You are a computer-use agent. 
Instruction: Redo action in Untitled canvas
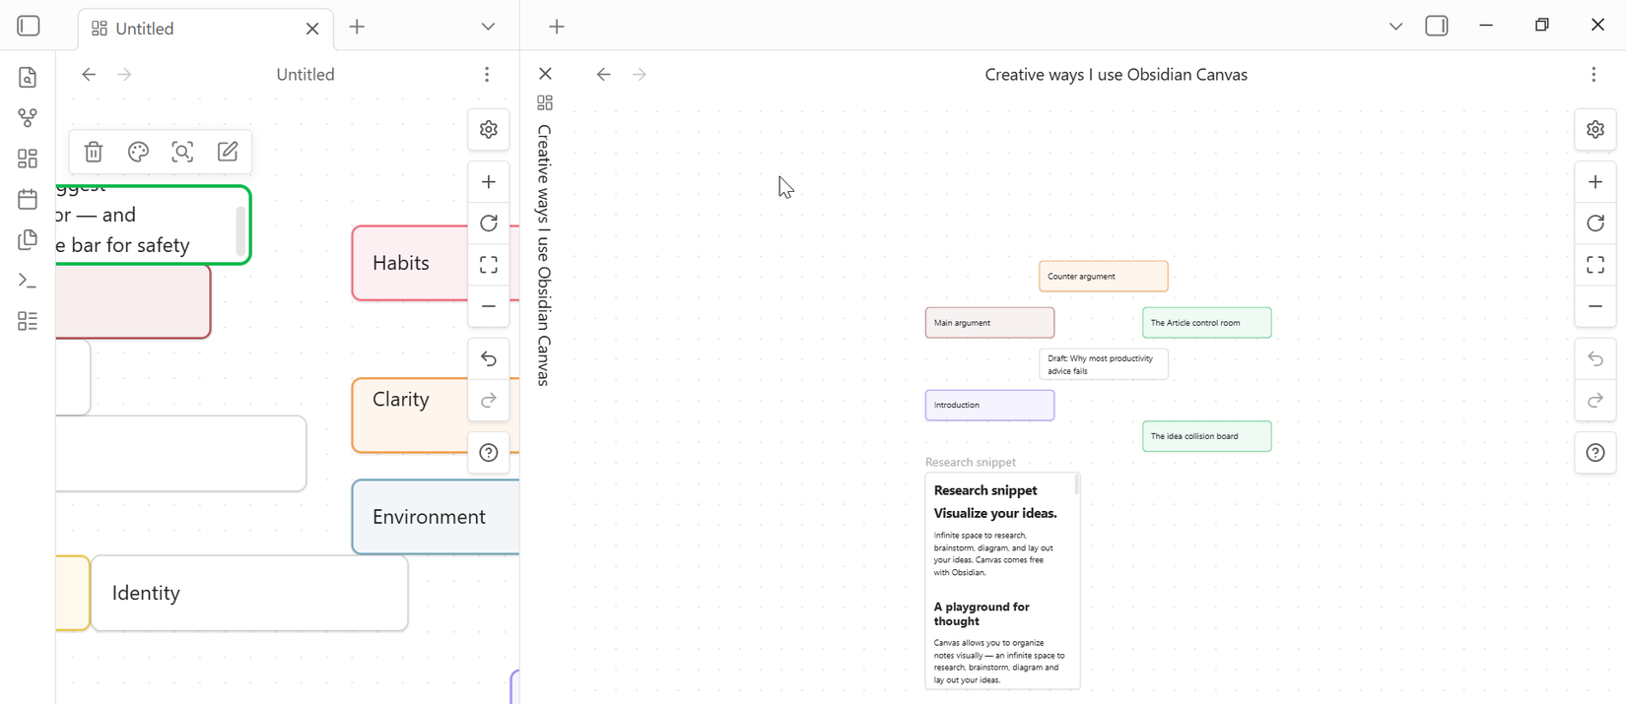(x=489, y=401)
